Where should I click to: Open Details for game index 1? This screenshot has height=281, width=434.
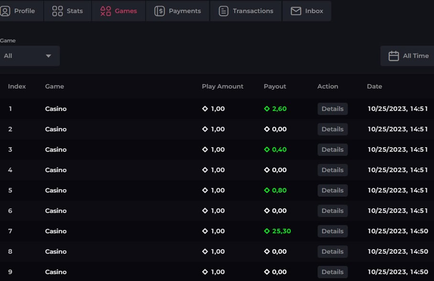tap(332, 109)
